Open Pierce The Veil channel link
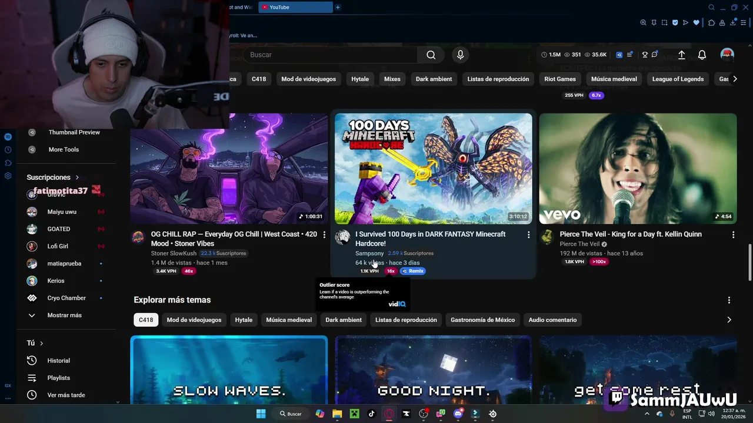The width and height of the screenshot is (753, 423). point(579,244)
